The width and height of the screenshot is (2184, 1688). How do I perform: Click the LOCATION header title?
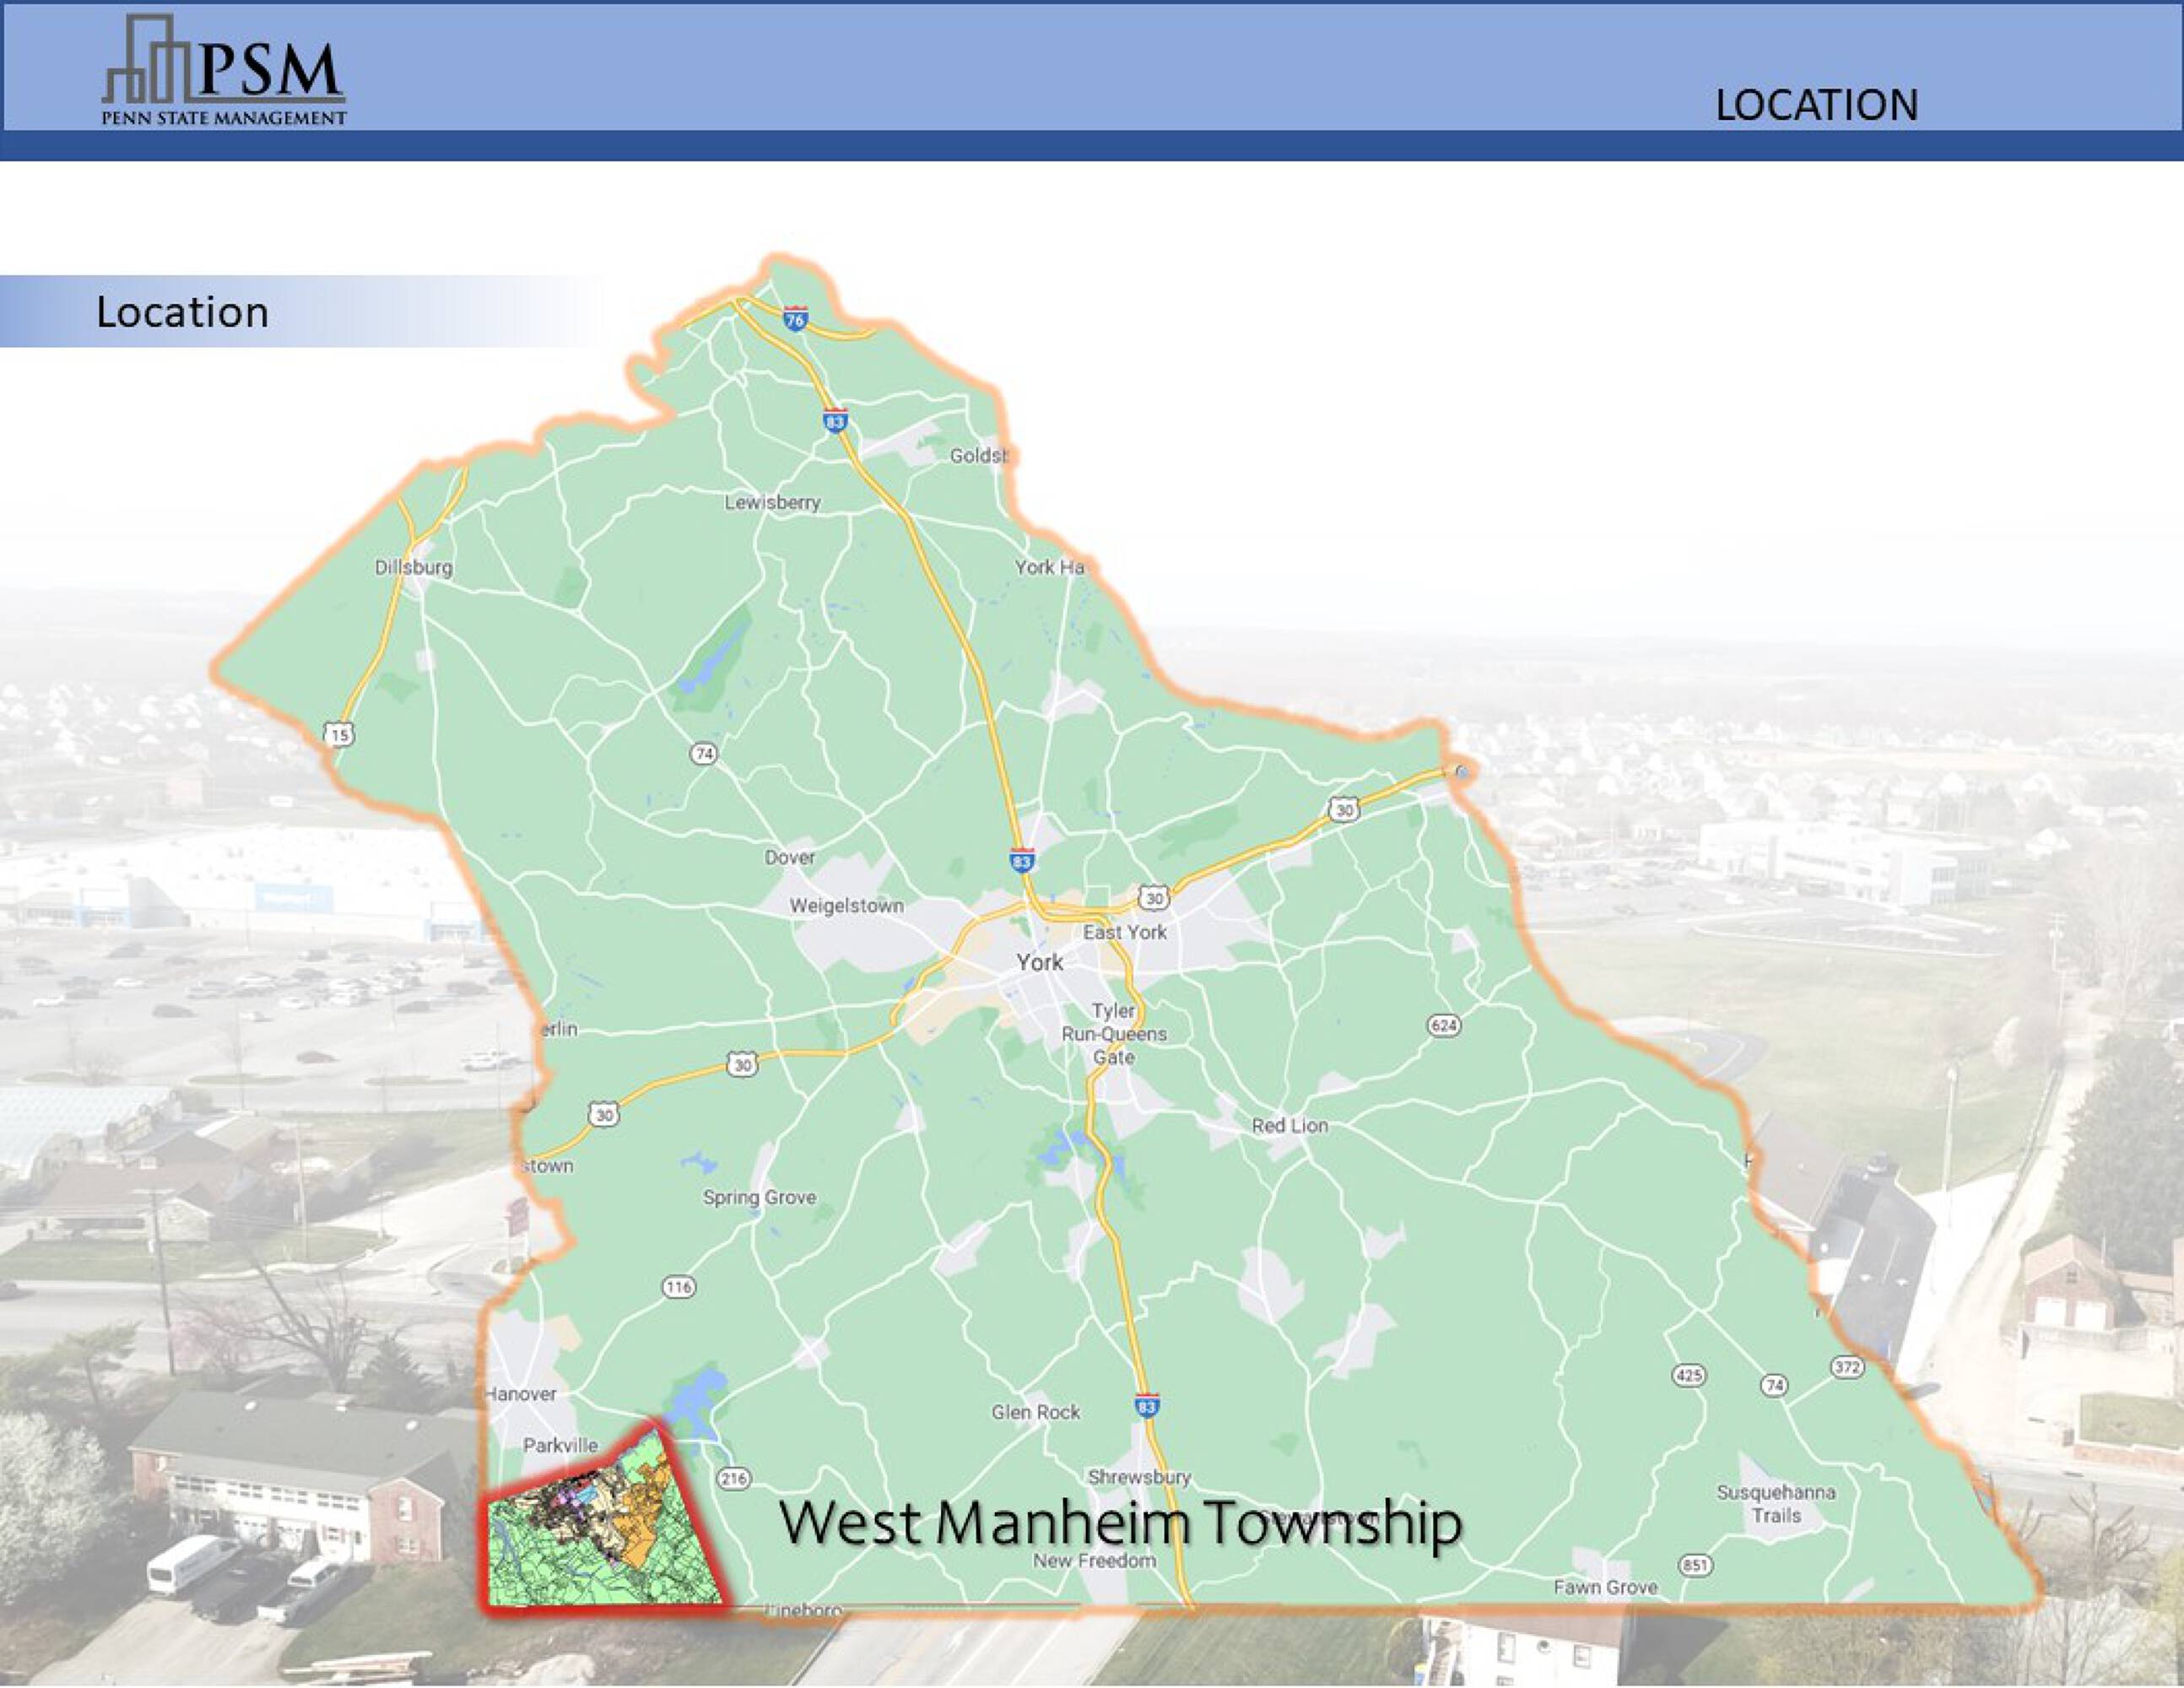point(1816,106)
